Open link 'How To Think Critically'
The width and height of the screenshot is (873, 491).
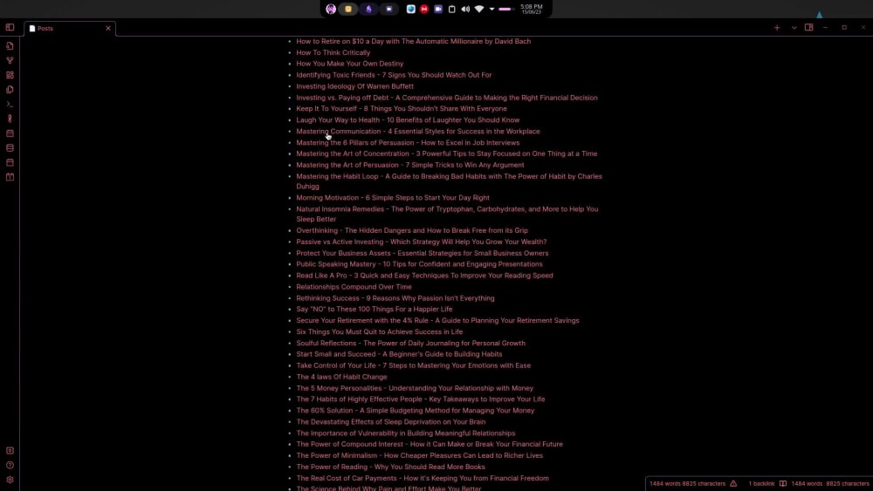(x=333, y=53)
